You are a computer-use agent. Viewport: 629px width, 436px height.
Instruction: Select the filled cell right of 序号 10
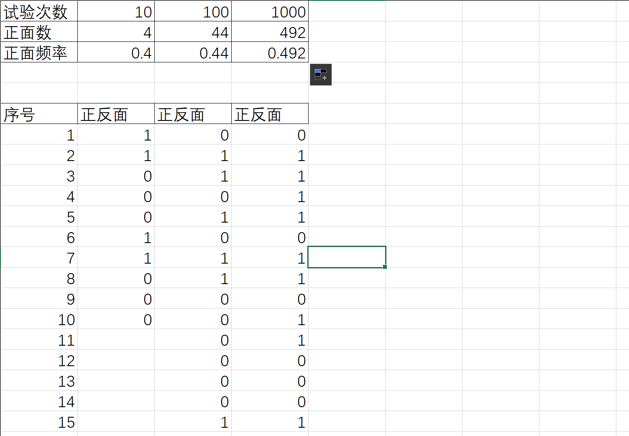tap(116, 319)
